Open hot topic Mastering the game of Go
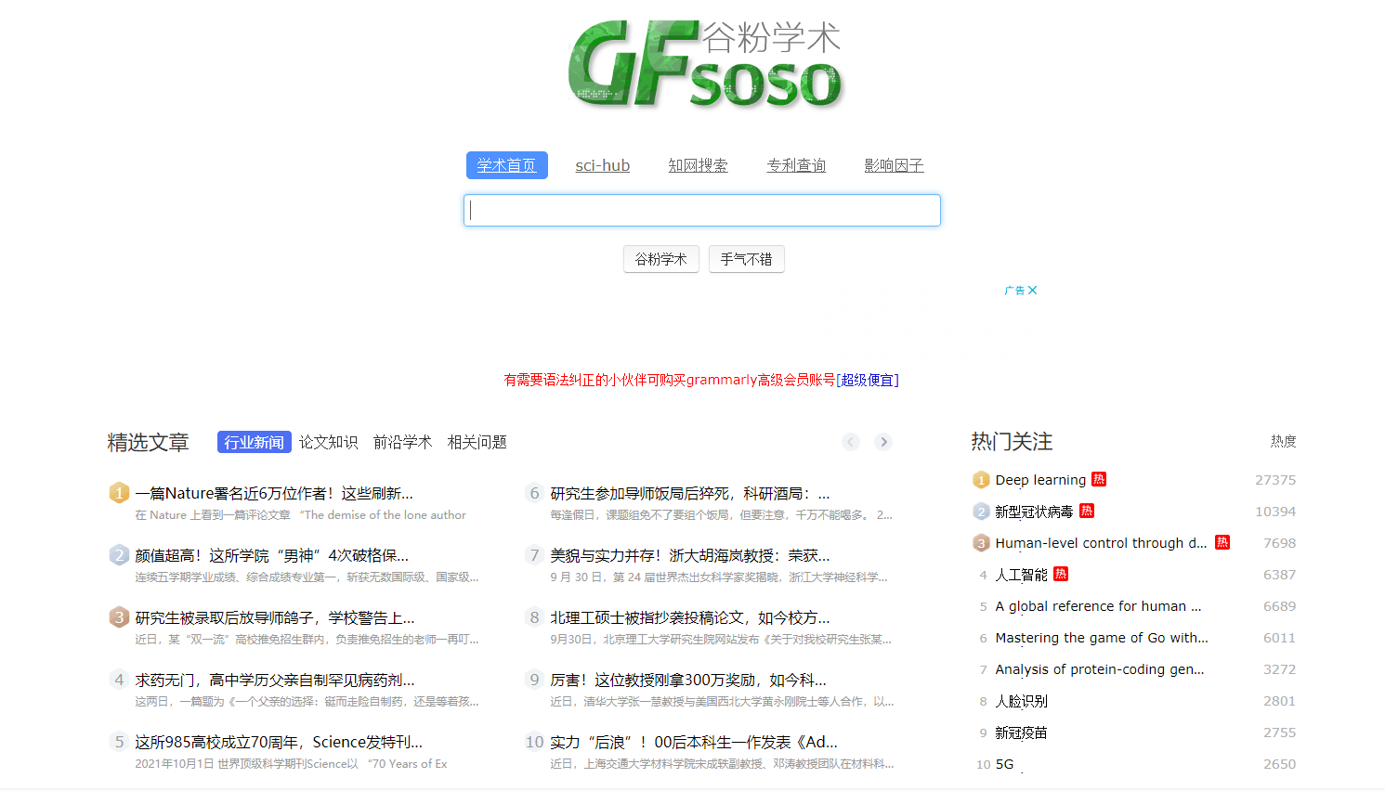The image size is (1385, 791). pos(1102,638)
